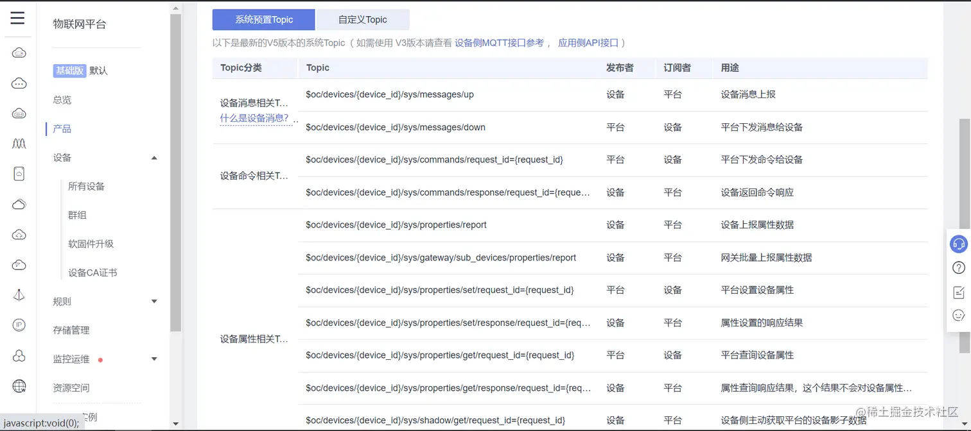Click 设备命令相关T... category cell
971x431 pixels.
tap(254, 176)
